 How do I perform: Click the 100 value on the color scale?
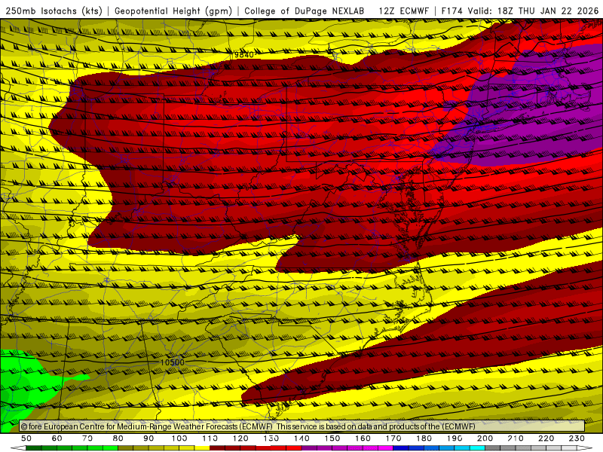(x=179, y=438)
